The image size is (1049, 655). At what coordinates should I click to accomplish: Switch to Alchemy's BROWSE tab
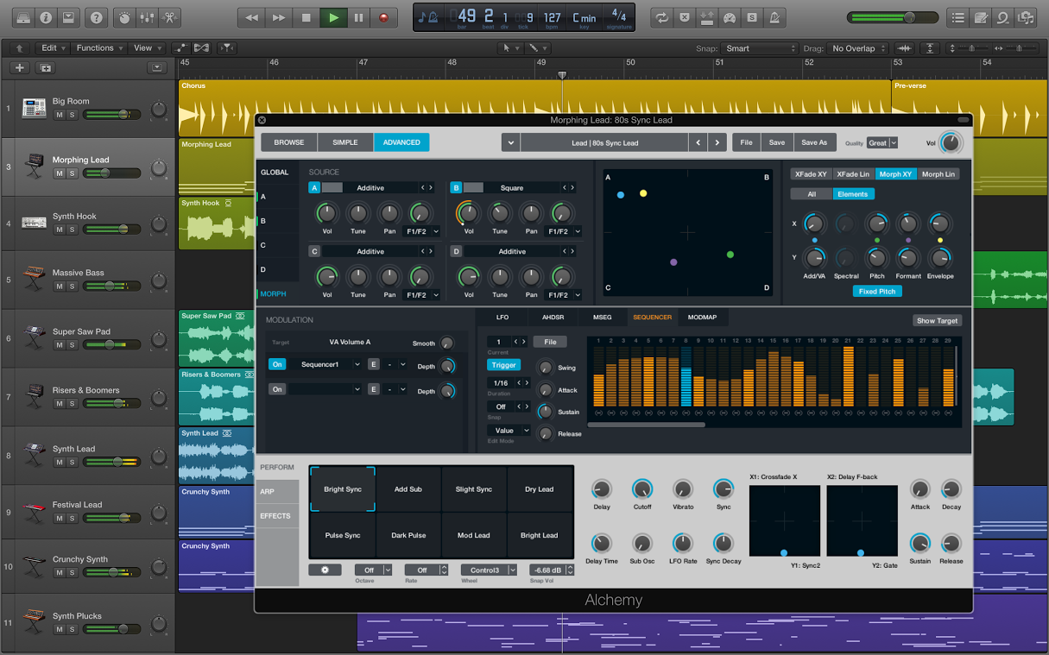[288, 142]
